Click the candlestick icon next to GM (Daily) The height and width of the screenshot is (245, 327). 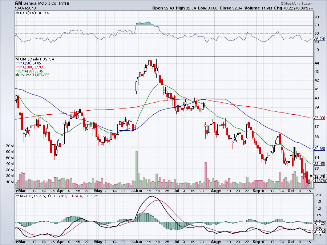click(17, 59)
